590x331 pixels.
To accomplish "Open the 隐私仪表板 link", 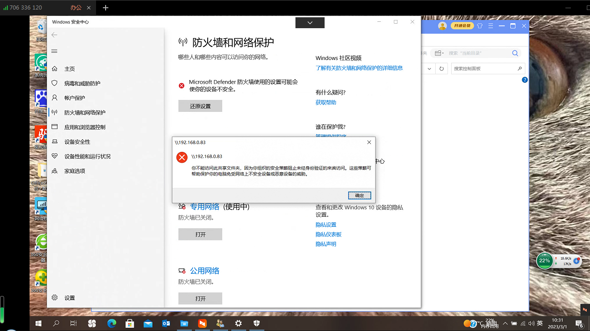I will [x=329, y=234].
